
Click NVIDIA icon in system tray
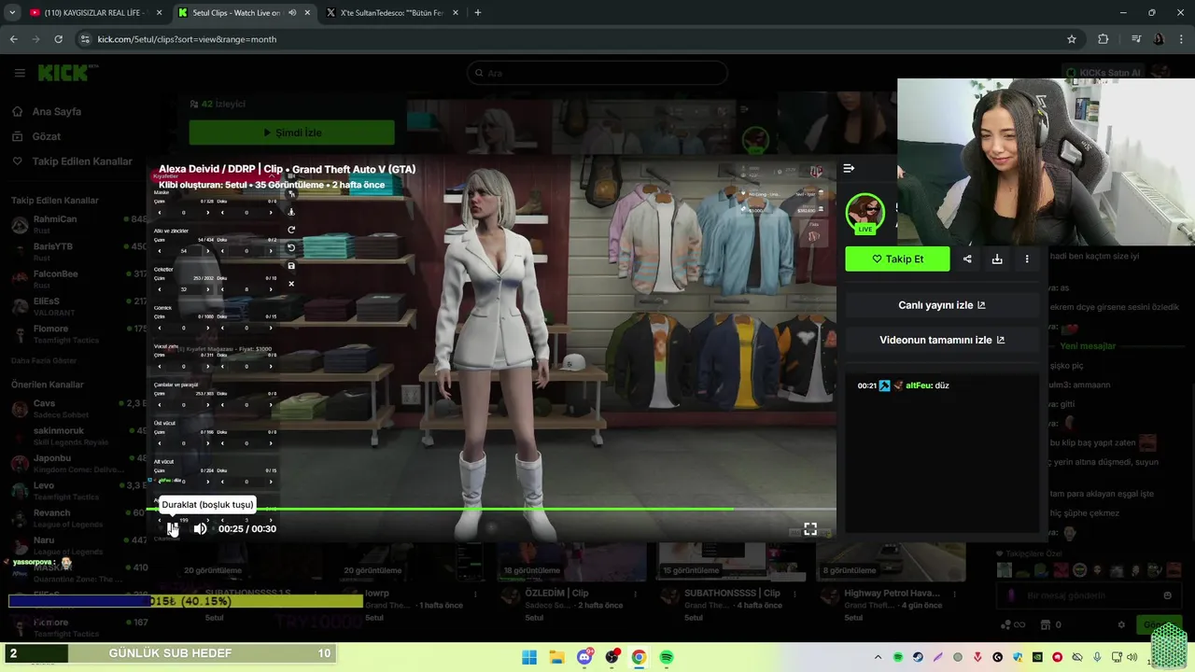click(x=1037, y=657)
